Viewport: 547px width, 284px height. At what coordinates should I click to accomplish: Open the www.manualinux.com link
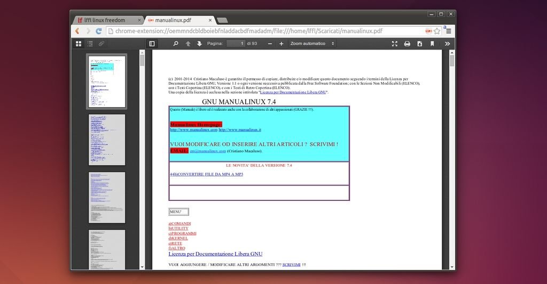click(193, 129)
